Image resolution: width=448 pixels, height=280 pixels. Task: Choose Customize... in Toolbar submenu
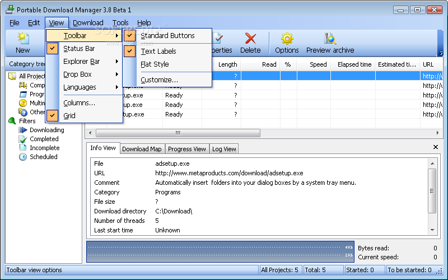(x=159, y=80)
